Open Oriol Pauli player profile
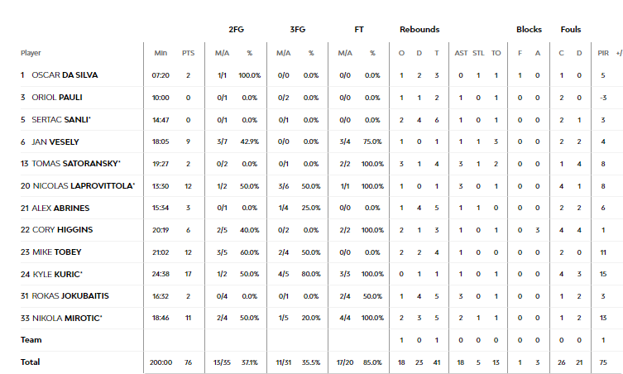The height and width of the screenshot is (374, 623). click(x=57, y=98)
